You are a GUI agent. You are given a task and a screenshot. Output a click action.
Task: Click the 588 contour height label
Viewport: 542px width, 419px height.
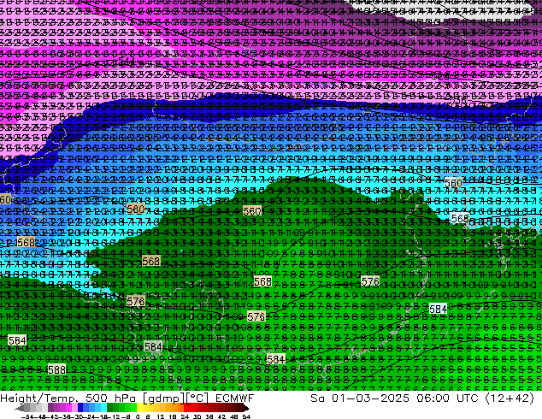(x=56, y=369)
